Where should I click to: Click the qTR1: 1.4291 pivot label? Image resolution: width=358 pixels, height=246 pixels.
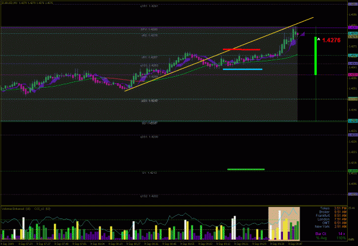click(149, 6)
